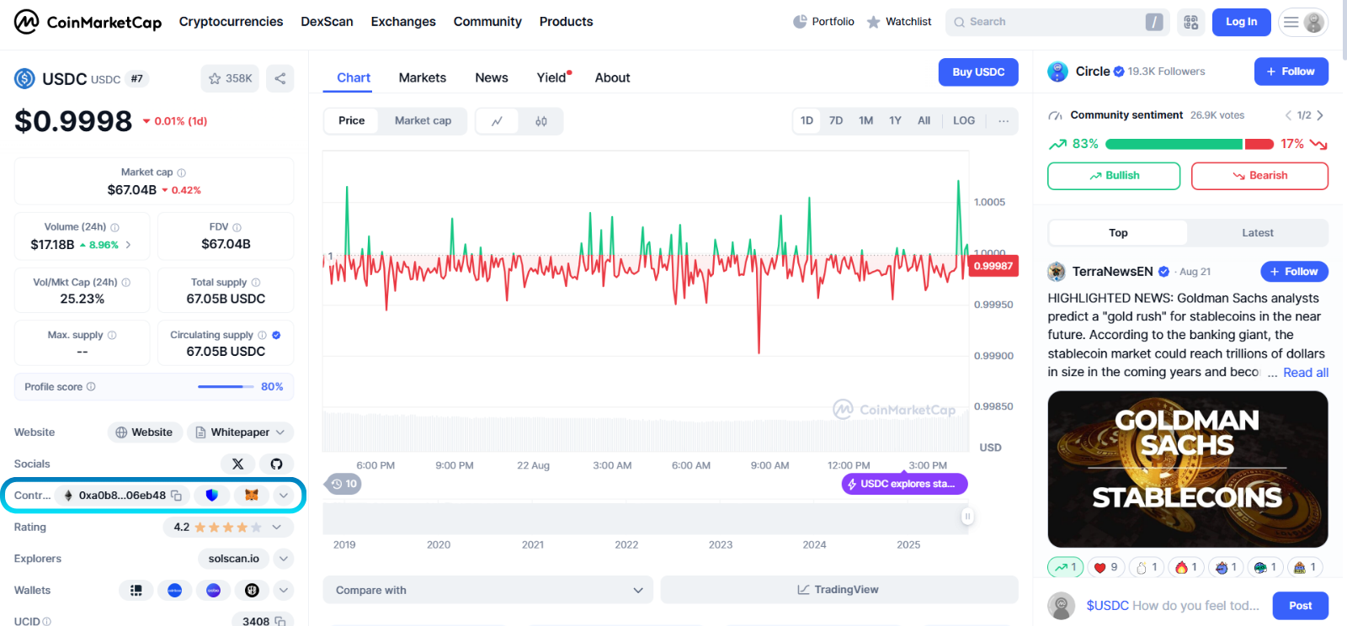Click the Profile score progress bar
The image size is (1347, 626).
(x=226, y=387)
